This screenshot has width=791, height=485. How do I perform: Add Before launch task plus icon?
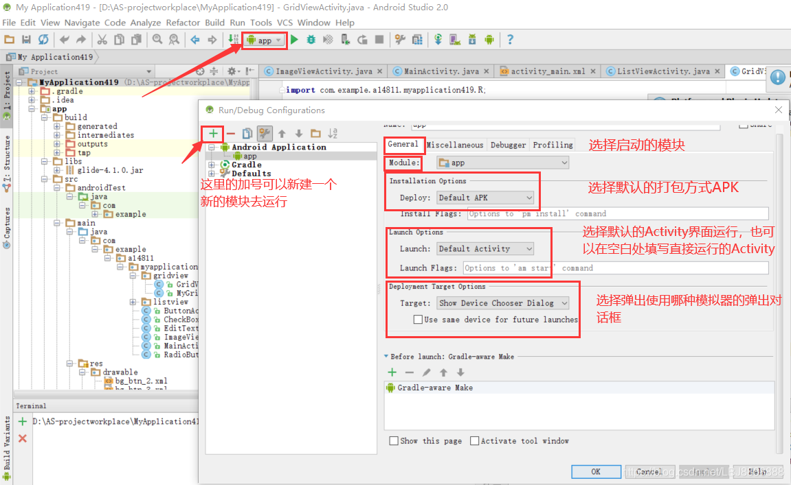[x=392, y=372]
